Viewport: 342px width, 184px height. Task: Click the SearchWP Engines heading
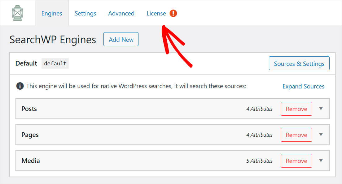pyautogui.click(x=53, y=40)
